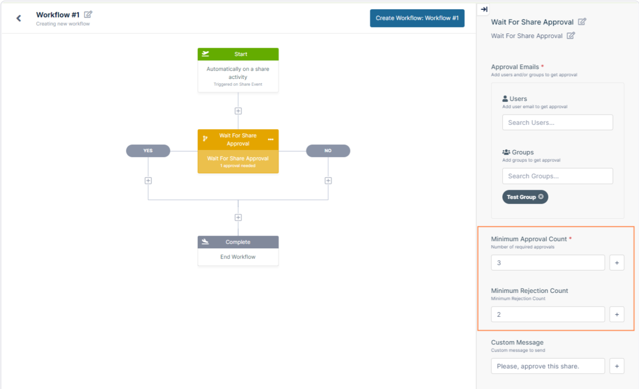
Task: Click edit icon next to Wait For Share Approval heading
Action: point(582,22)
